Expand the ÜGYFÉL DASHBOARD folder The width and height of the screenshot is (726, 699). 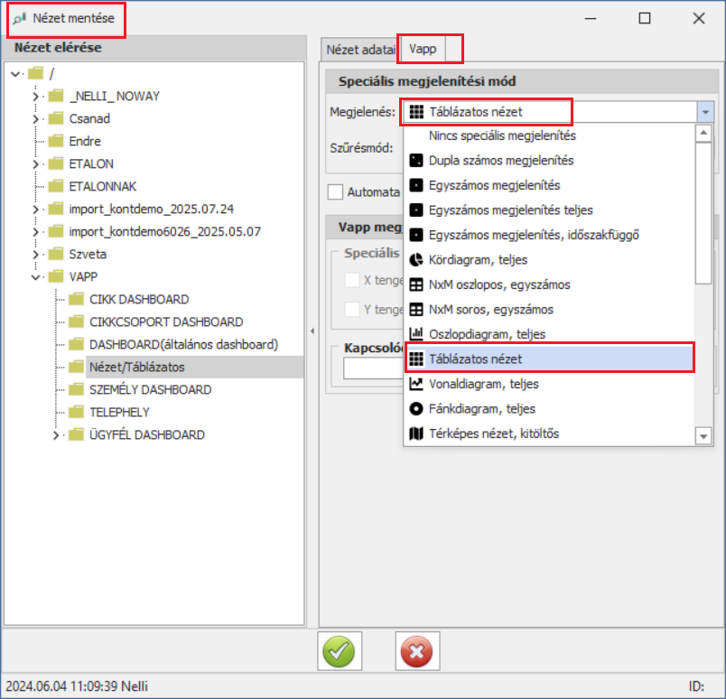pyautogui.click(x=58, y=435)
